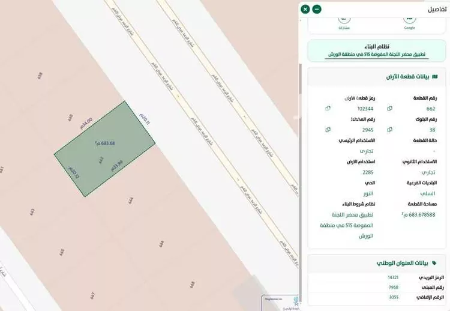
Task: Copy parcel number 662
Action: pos(389,109)
